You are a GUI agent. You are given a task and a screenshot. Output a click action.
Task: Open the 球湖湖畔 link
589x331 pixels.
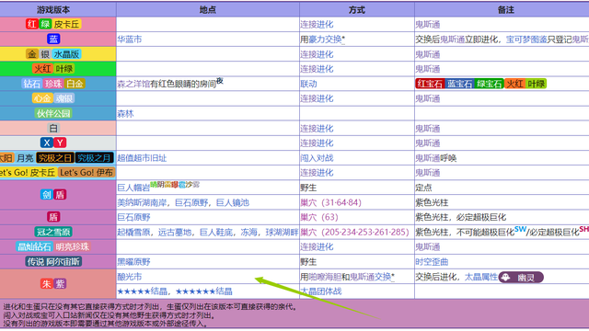coord(283,233)
